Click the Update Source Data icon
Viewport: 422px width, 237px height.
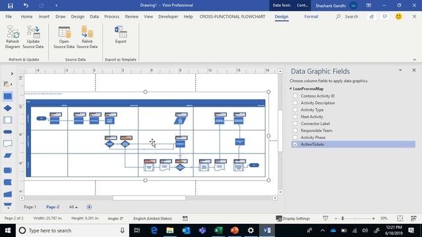click(x=33, y=37)
